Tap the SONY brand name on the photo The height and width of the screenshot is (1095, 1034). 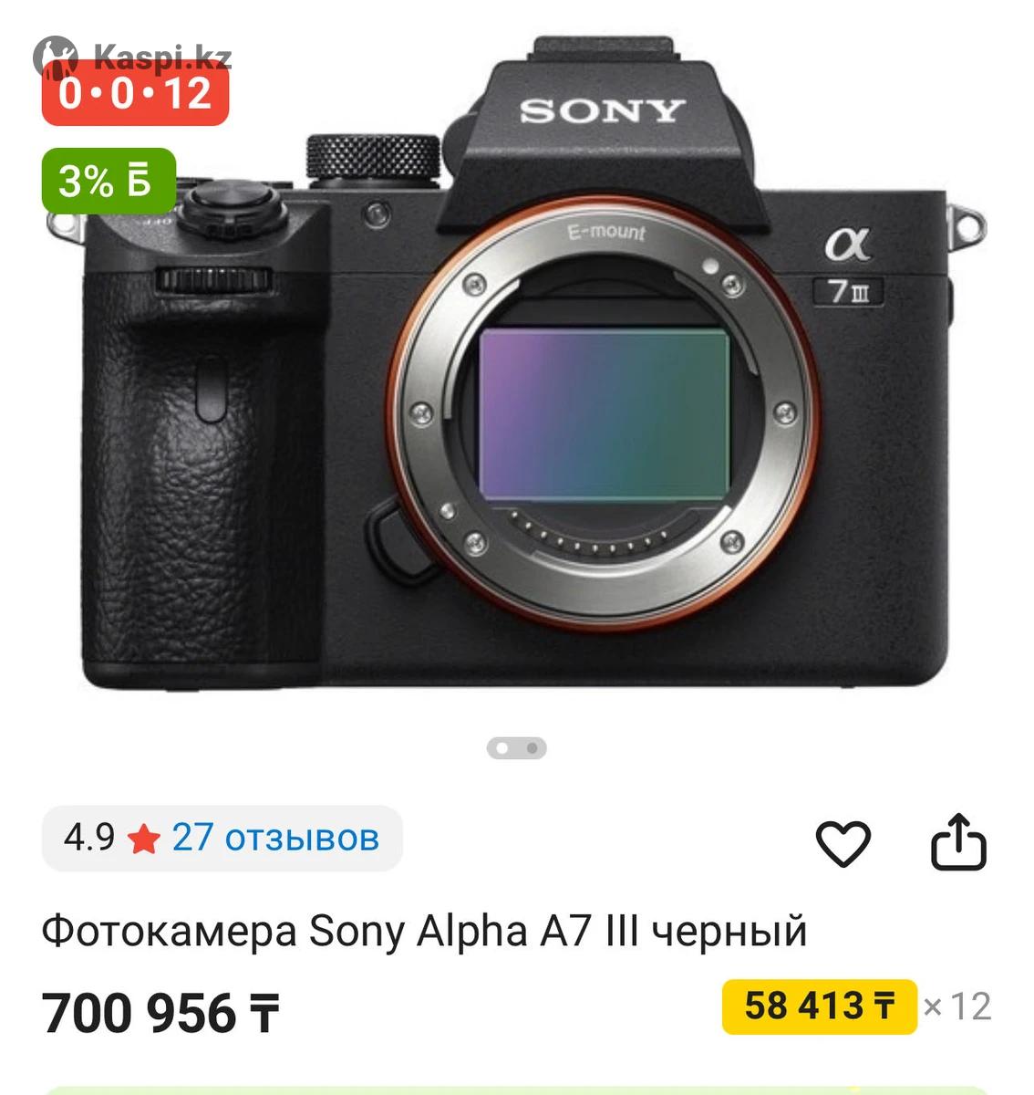pyautogui.click(x=602, y=111)
